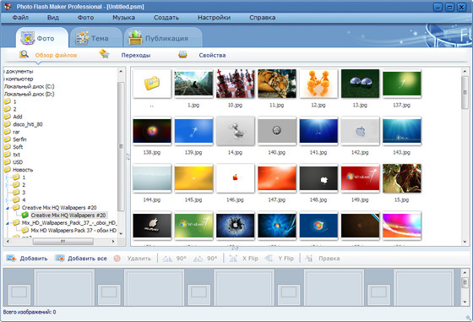Select the 10.jpg chess thumbnail
The width and height of the screenshot is (473, 322).
[x=235, y=84]
